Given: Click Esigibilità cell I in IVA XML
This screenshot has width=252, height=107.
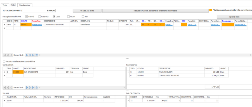Looking at the screenshot, I should [x=108, y=101].
